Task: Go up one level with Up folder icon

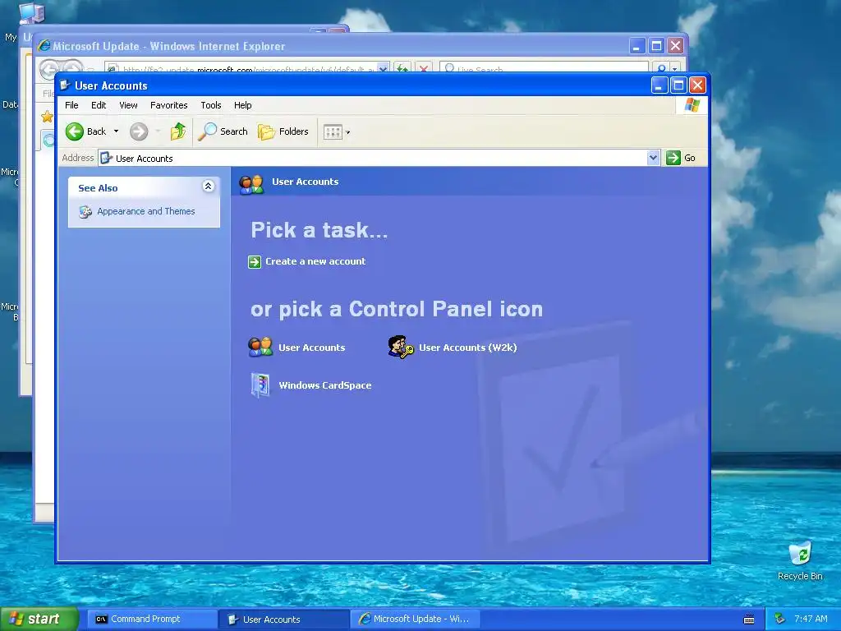Action: pyautogui.click(x=177, y=131)
